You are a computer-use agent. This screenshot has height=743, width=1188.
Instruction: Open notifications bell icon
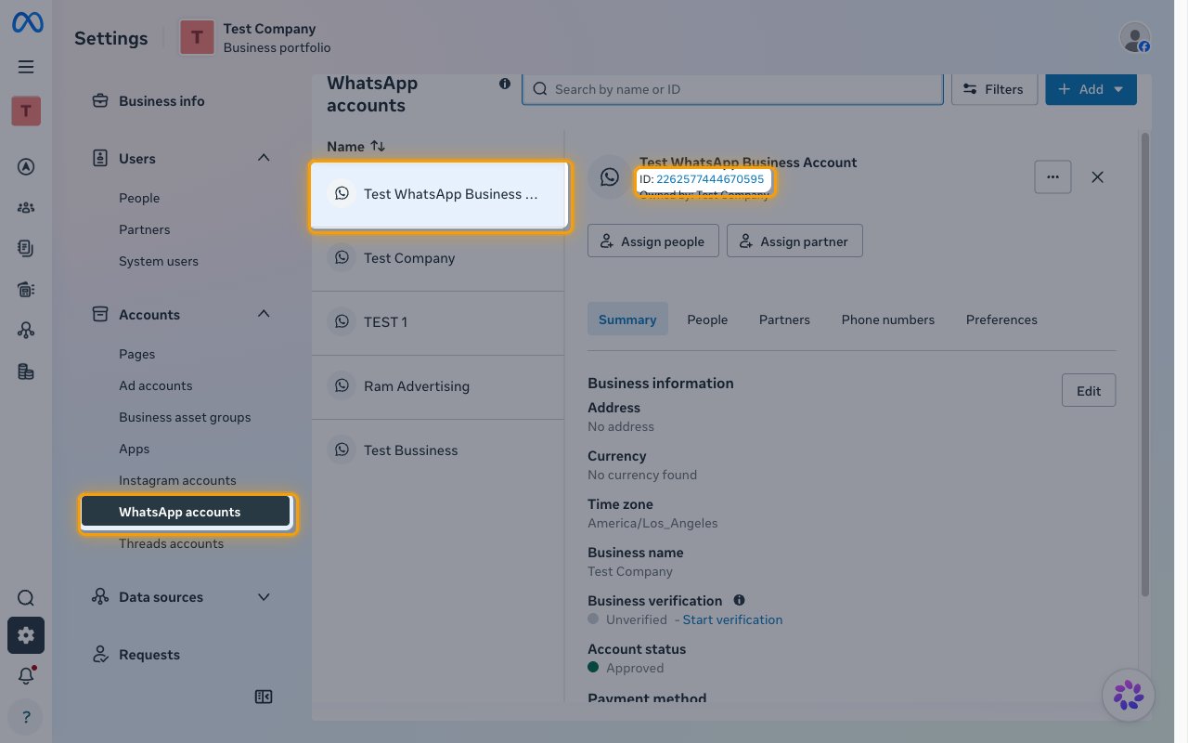click(26, 676)
